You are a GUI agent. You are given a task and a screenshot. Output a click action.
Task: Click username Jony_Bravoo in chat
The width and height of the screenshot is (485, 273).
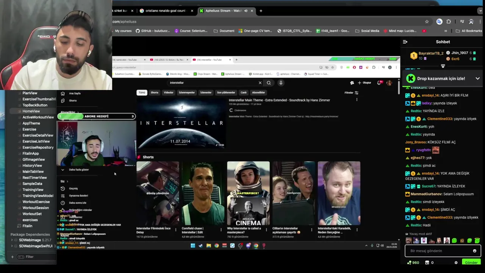tap(416, 142)
